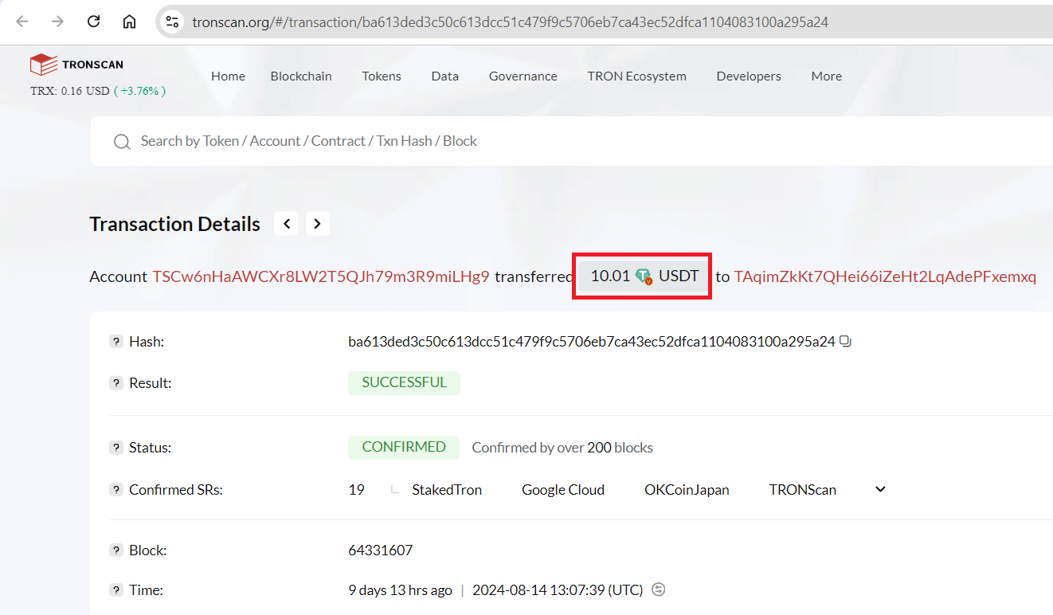Reload the page with refresh icon
Viewport: 1053px width, 615px height.
point(93,22)
